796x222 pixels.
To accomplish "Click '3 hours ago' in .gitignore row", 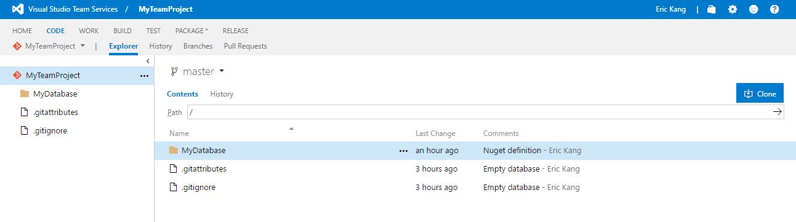I will [436, 188].
